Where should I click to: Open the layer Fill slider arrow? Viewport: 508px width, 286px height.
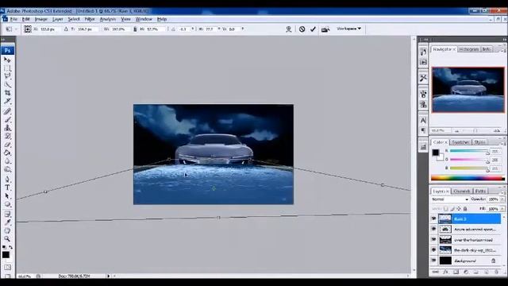coord(502,209)
